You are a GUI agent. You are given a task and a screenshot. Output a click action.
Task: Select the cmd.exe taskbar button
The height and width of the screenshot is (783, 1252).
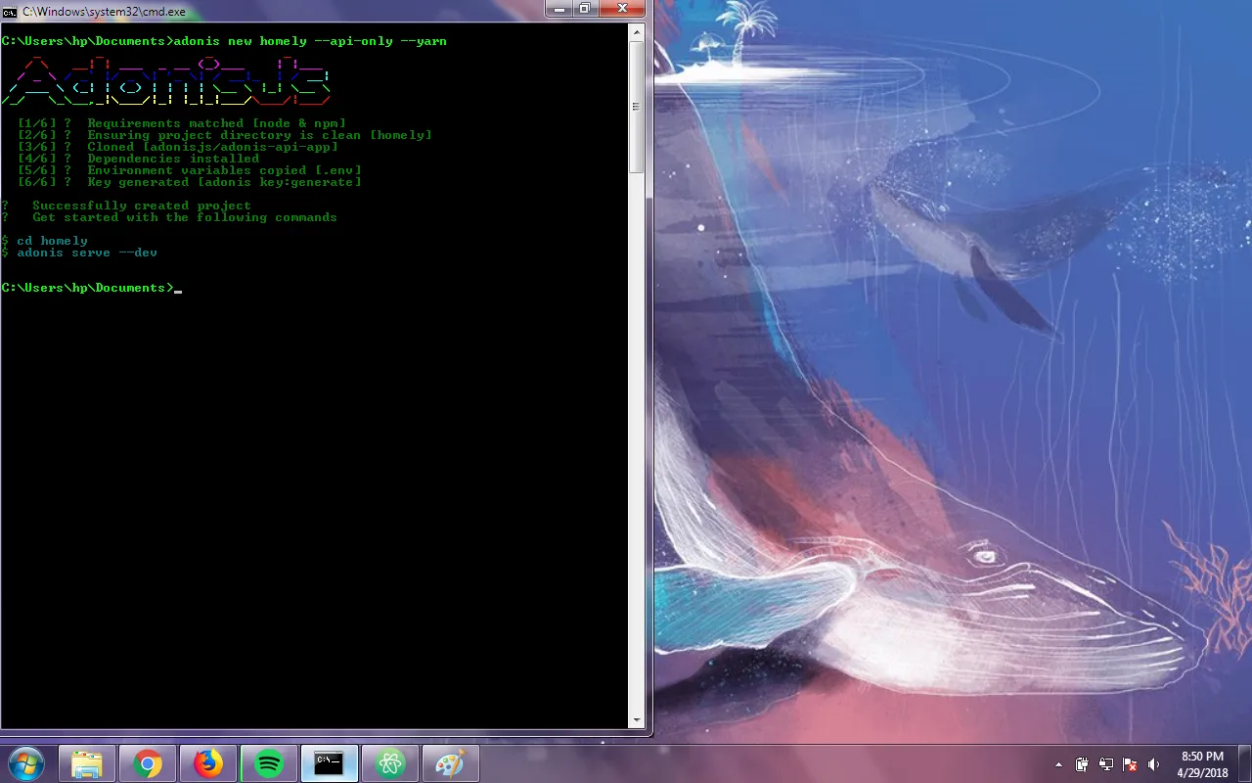330,763
